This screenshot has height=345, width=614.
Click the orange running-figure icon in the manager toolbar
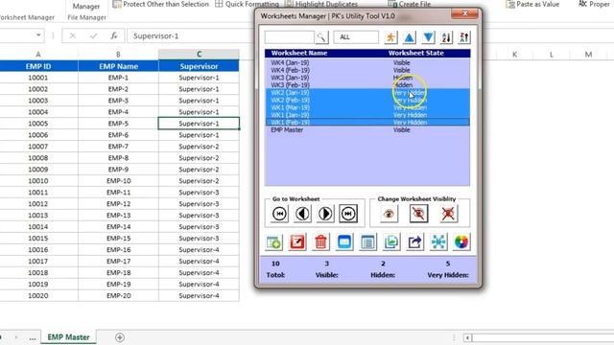(x=390, y=37)
